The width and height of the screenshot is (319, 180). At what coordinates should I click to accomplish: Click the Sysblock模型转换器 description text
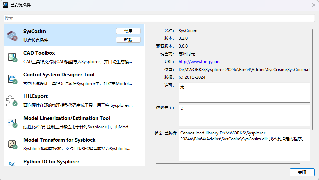[x=77, y=149]
